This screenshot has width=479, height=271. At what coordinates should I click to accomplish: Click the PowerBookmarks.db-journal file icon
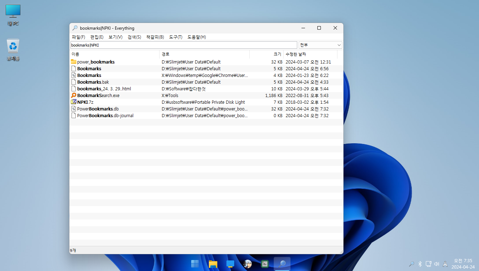74,115
